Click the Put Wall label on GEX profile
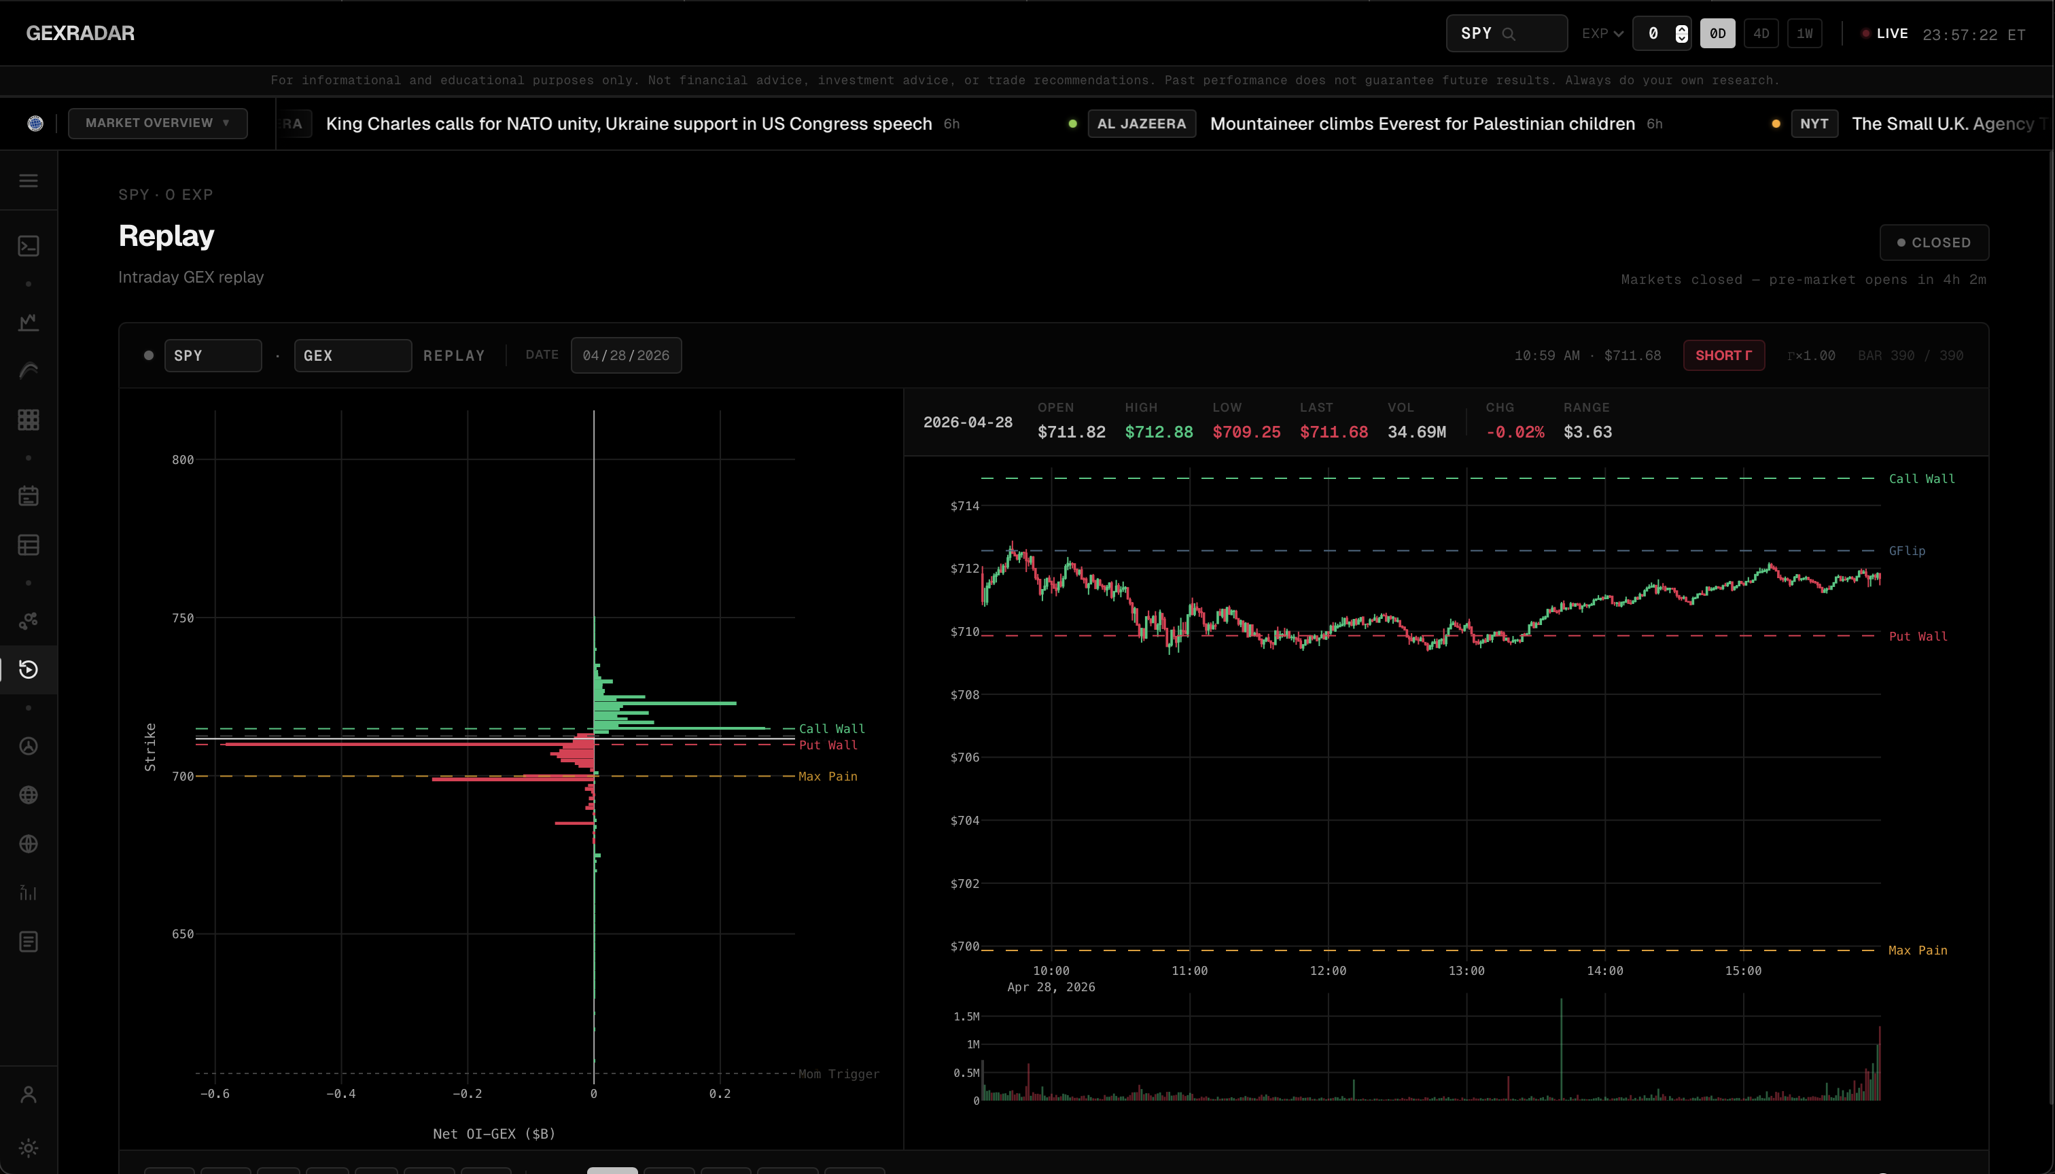 click(x=828, y=745)
